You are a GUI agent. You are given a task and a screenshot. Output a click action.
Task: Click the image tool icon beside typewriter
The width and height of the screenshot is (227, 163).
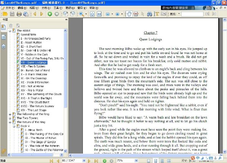click(x=163, y=14)
